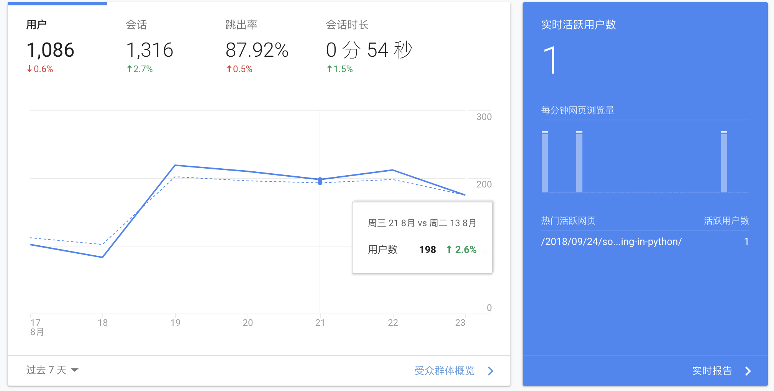Click chevron arrow beside 实时报告
774x391 pixels.
point(748,371)
